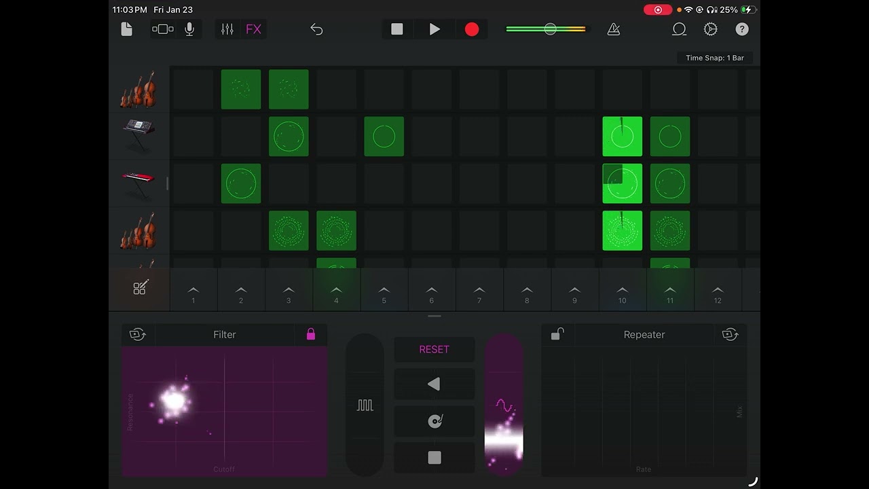Viewport: 869px width, 489px height.
Task: Choose the Repeater effect name
Action: 644,334
